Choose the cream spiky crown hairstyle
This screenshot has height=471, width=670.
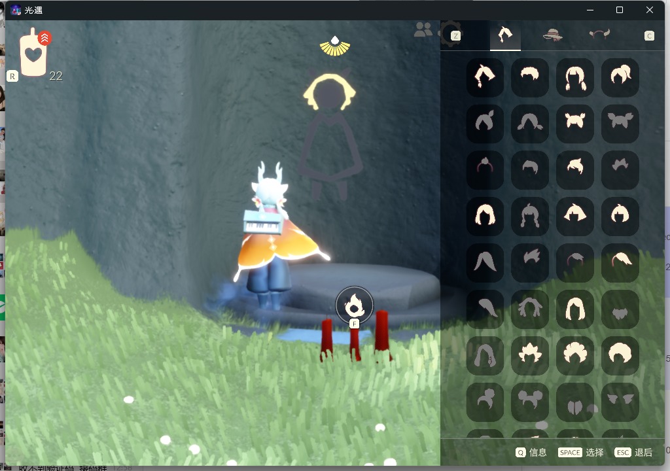[x=530, y=356]
